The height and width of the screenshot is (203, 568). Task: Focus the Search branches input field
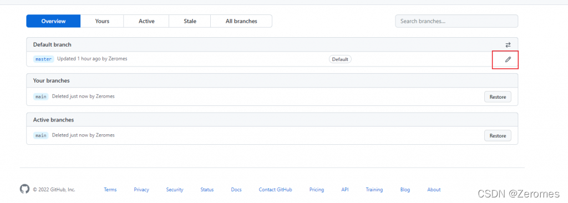[x=457, y=21]
